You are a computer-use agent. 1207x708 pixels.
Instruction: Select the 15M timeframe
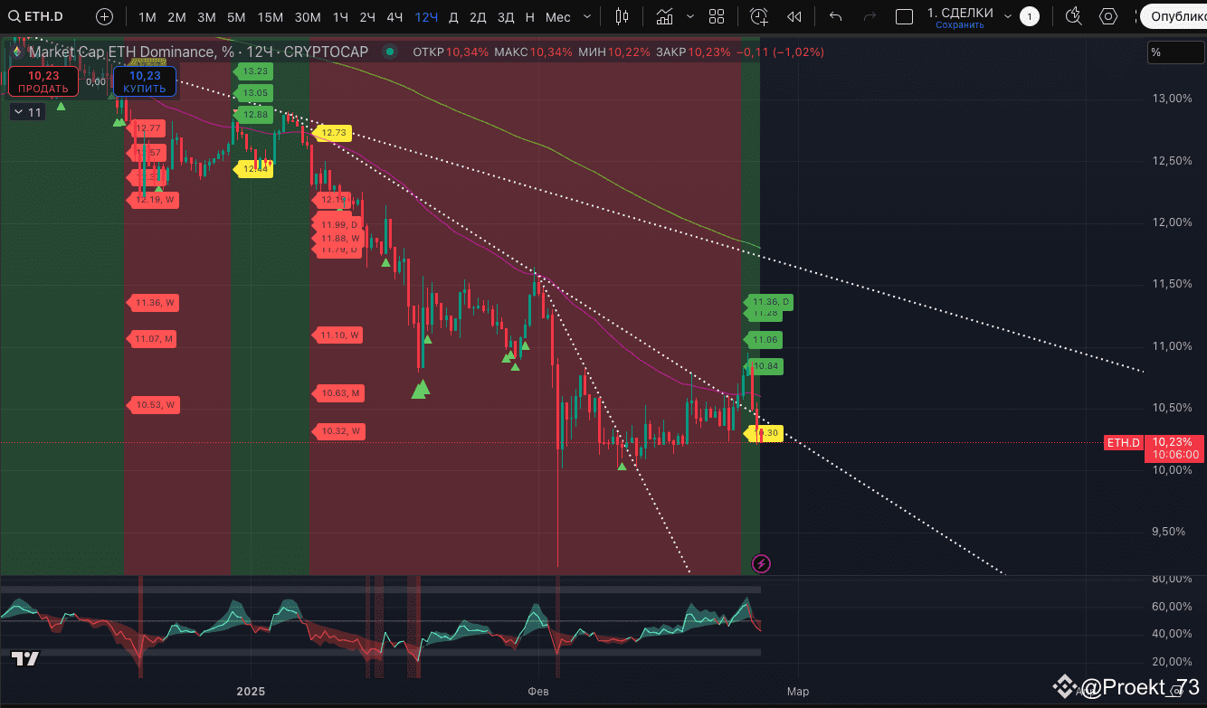click(x=270, y=16)
